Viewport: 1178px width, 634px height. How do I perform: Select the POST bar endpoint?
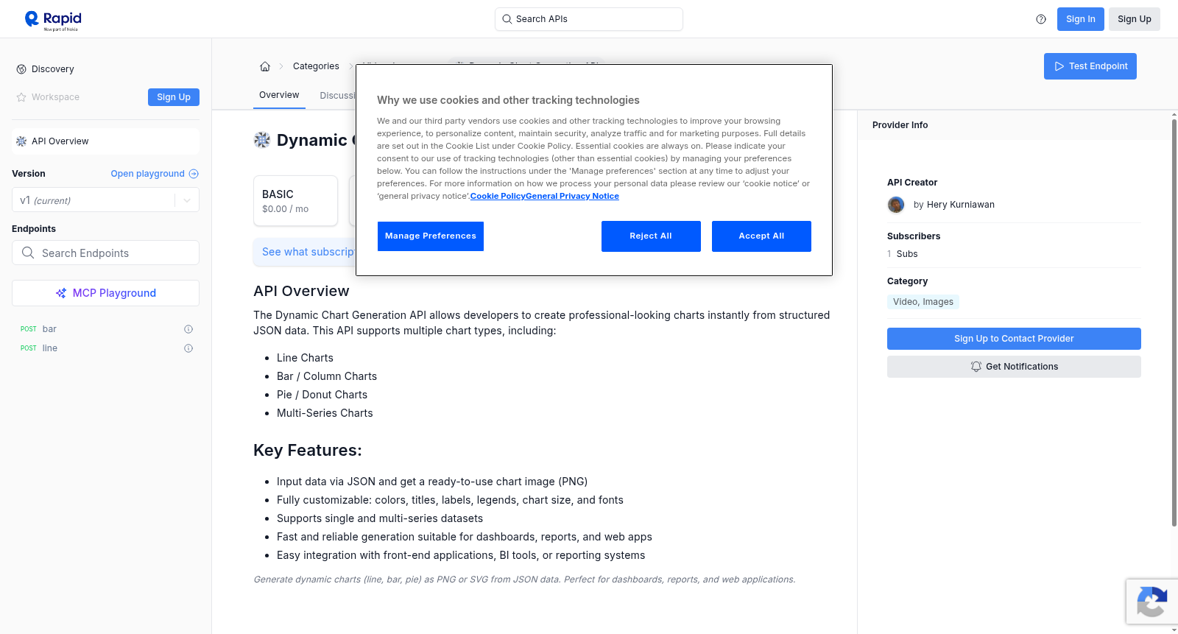105,329
